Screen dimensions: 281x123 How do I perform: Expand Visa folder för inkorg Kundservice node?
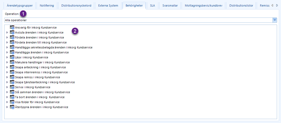(x=7, y=102)
